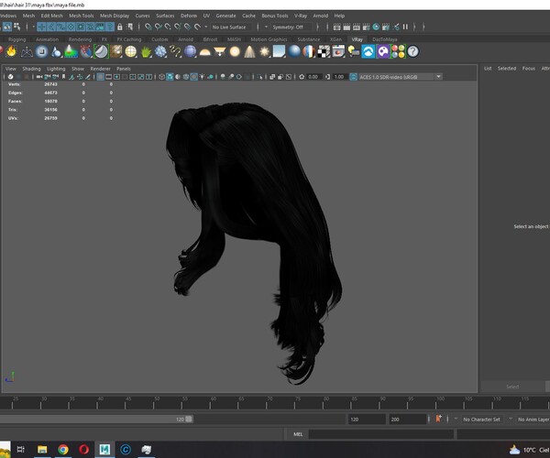This screenshot has width=550, height=458.
Task: Toggle snap to grid icon
Action: pos(148,27)
